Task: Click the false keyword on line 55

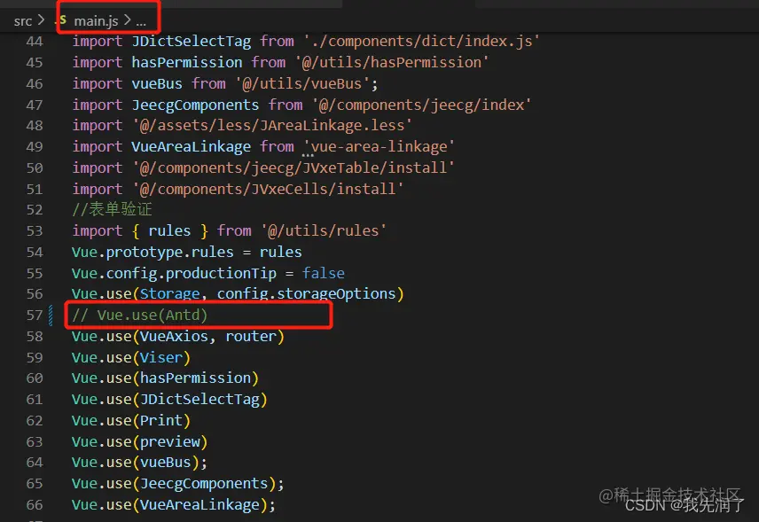Action: (x=324, y=274)
